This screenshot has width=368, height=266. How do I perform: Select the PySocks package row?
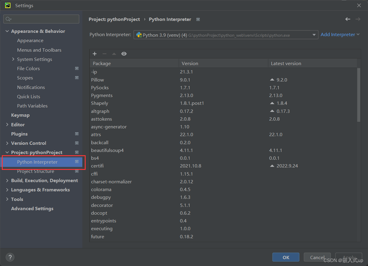[x=223, y=87]
